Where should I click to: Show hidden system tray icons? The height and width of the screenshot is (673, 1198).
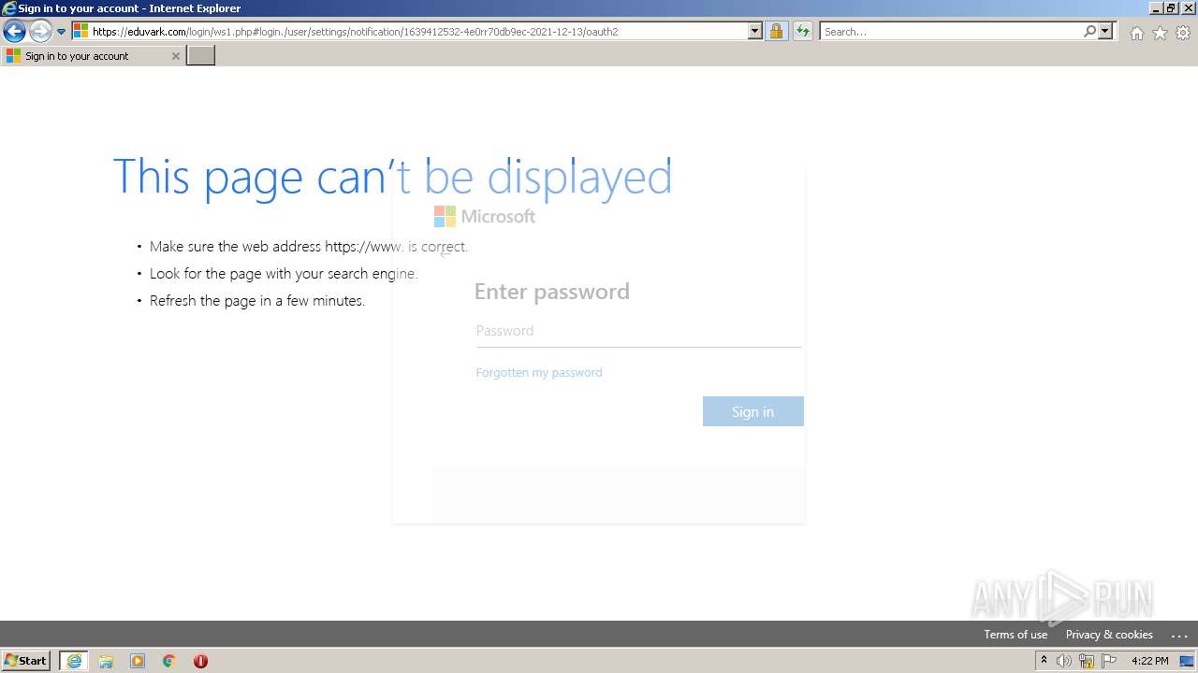point(1044,661)
